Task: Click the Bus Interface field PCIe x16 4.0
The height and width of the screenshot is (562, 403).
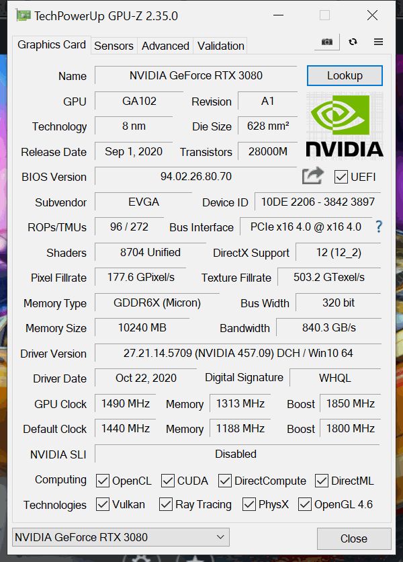Action: [x=306, y=227]
